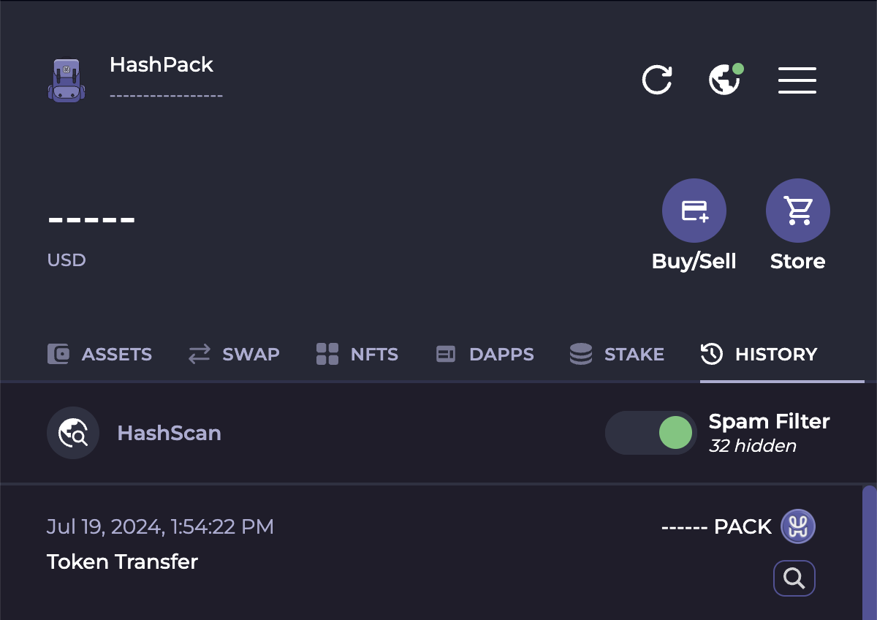Viewport: 877px width, 620px height.
Task: Switch to the SWAP tab
Action: tap(234, 354)
